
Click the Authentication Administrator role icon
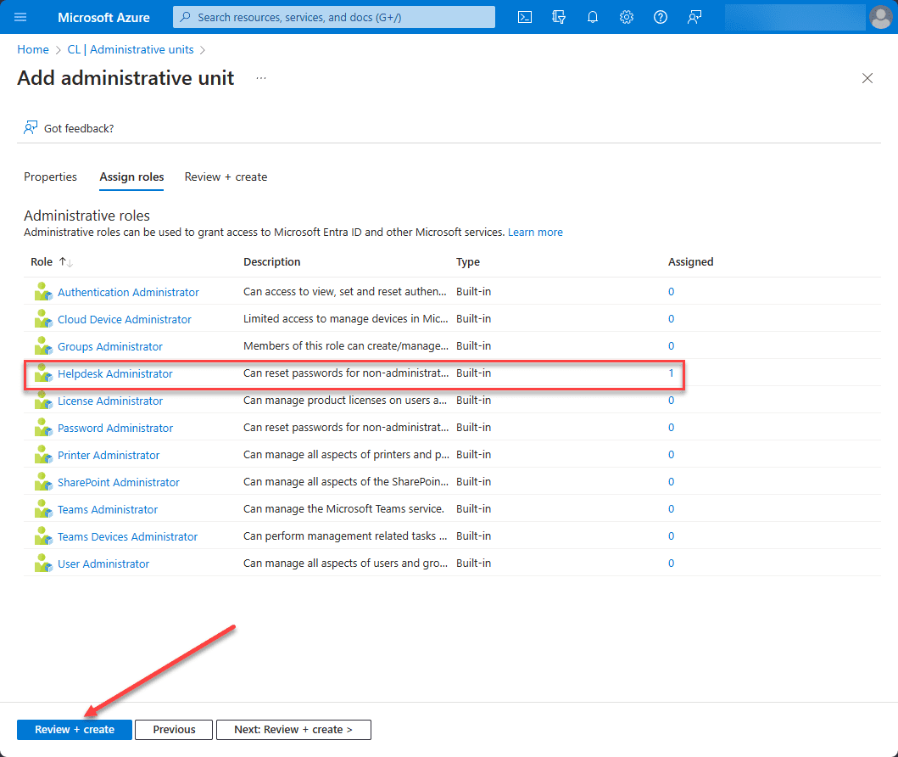43,292
